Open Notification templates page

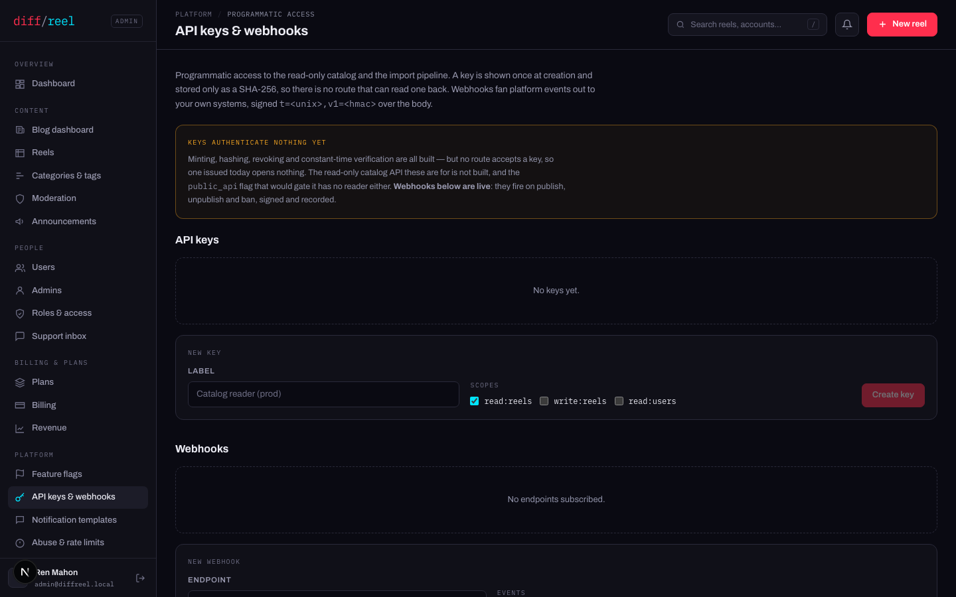coord(78,520)
